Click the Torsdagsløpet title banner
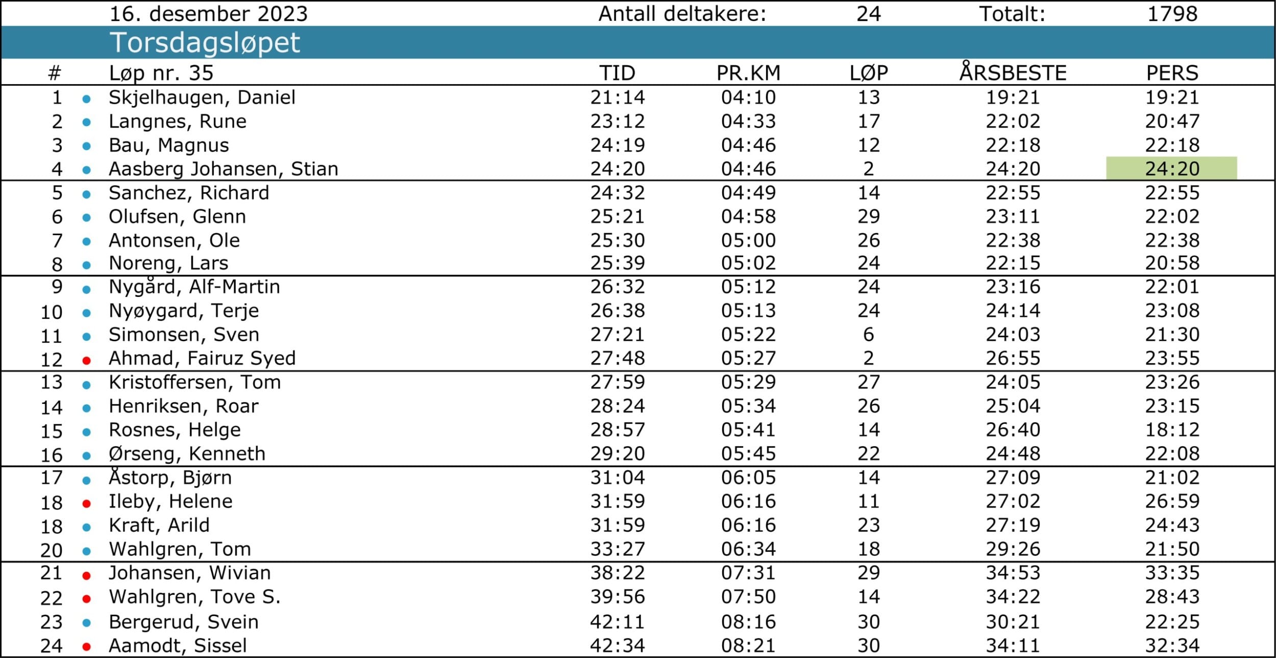The image size is (1276, 658). (x=638, y=42)
